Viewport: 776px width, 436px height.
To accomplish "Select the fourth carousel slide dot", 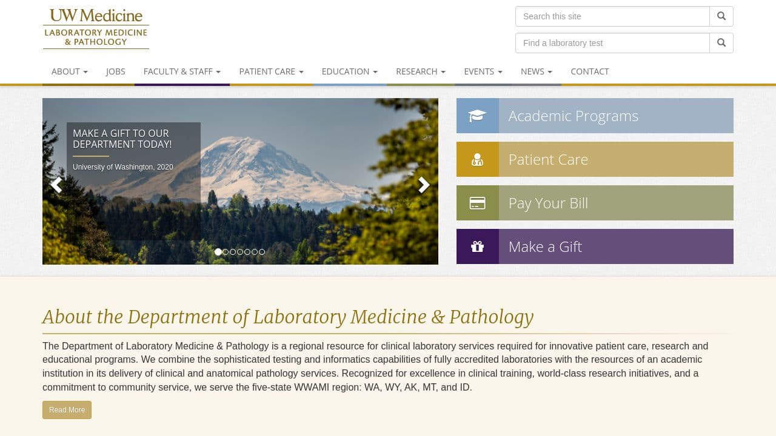I will tap(240, 252).
